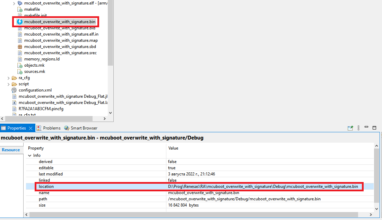Select the objects.mk makefile icon
This screenshot has height=220, width=382.
tap(20, 65)
